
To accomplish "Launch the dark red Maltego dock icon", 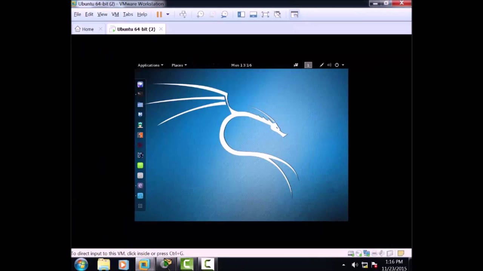I will point(140,145).
